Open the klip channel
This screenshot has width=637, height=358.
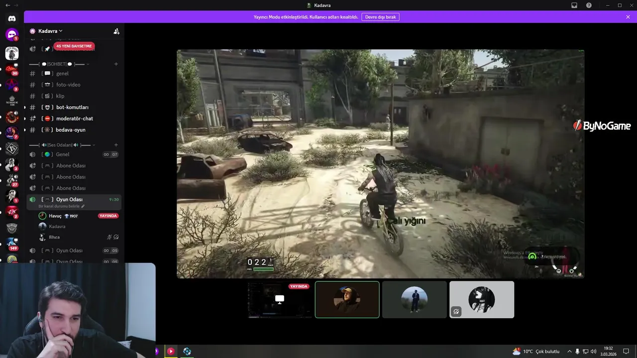coord(74,96)
